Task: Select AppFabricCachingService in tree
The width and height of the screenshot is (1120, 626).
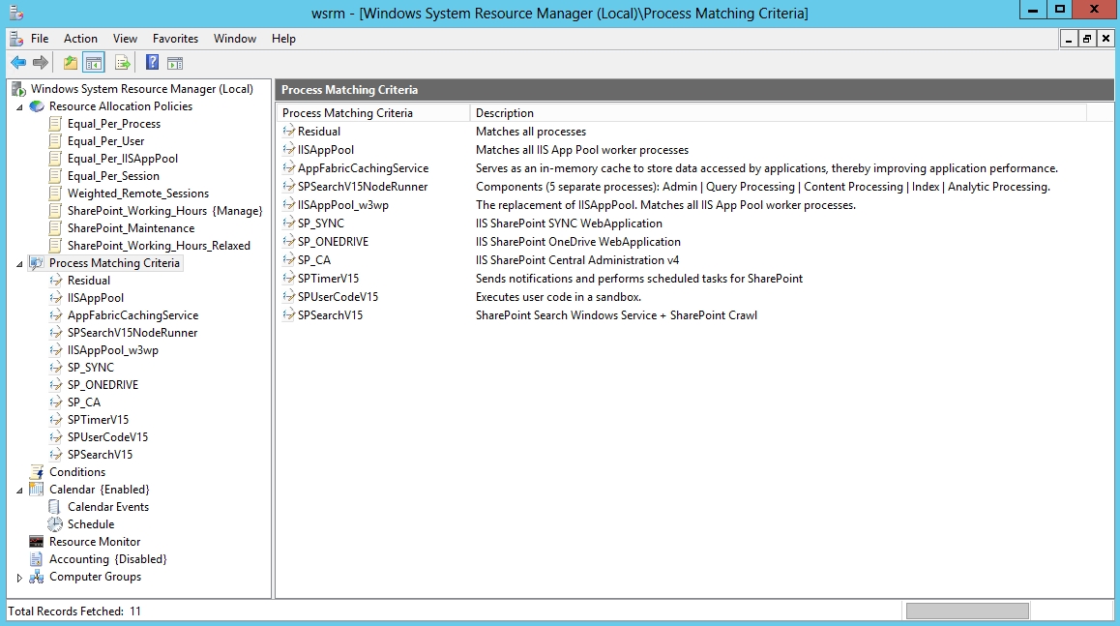Action: [x=133, y=315]
